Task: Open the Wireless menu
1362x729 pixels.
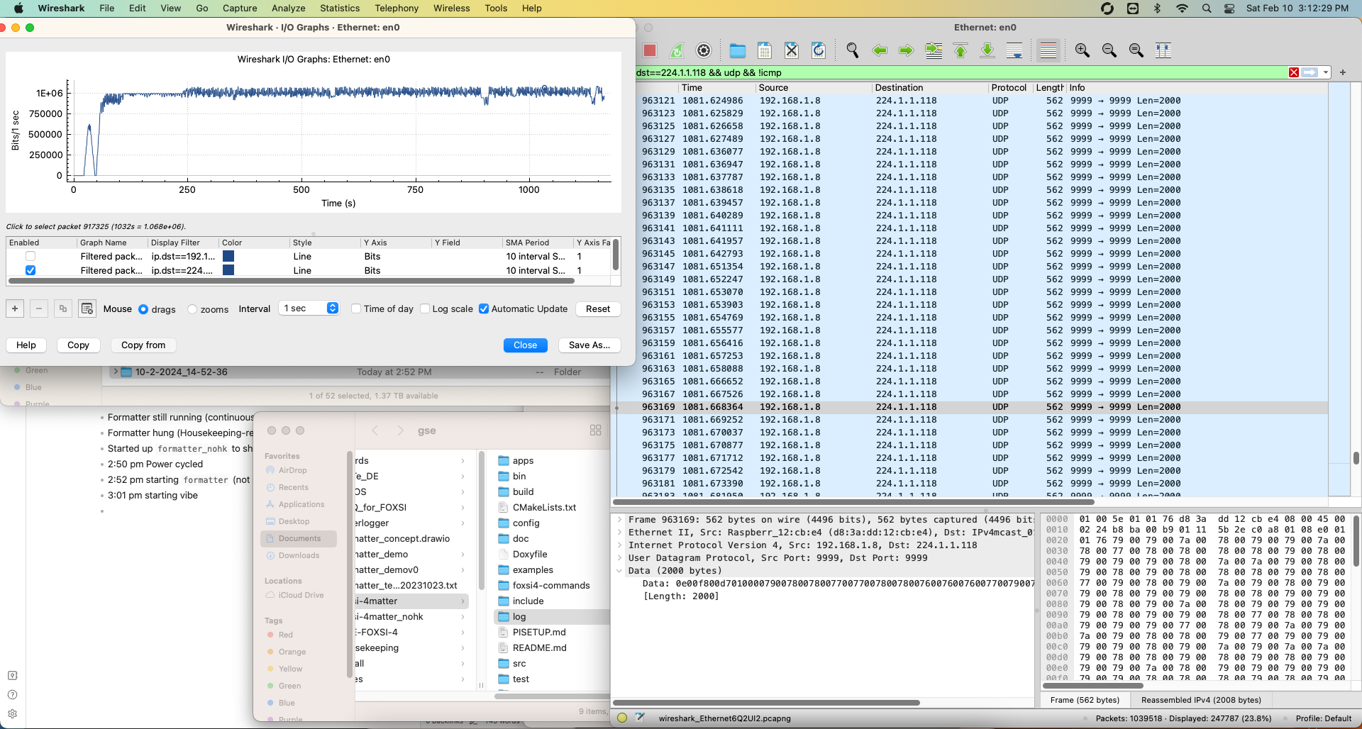Action: click(451, 8)
